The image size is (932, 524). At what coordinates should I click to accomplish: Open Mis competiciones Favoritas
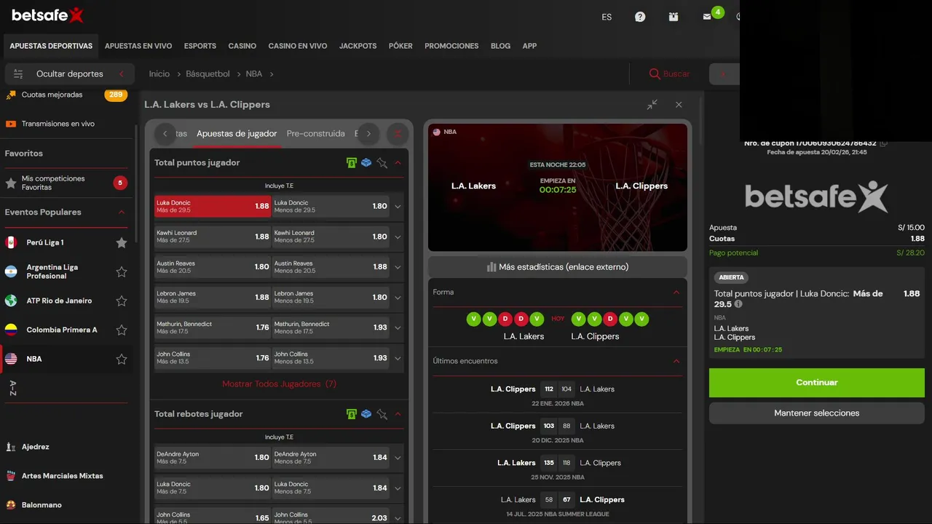[66, 183]
